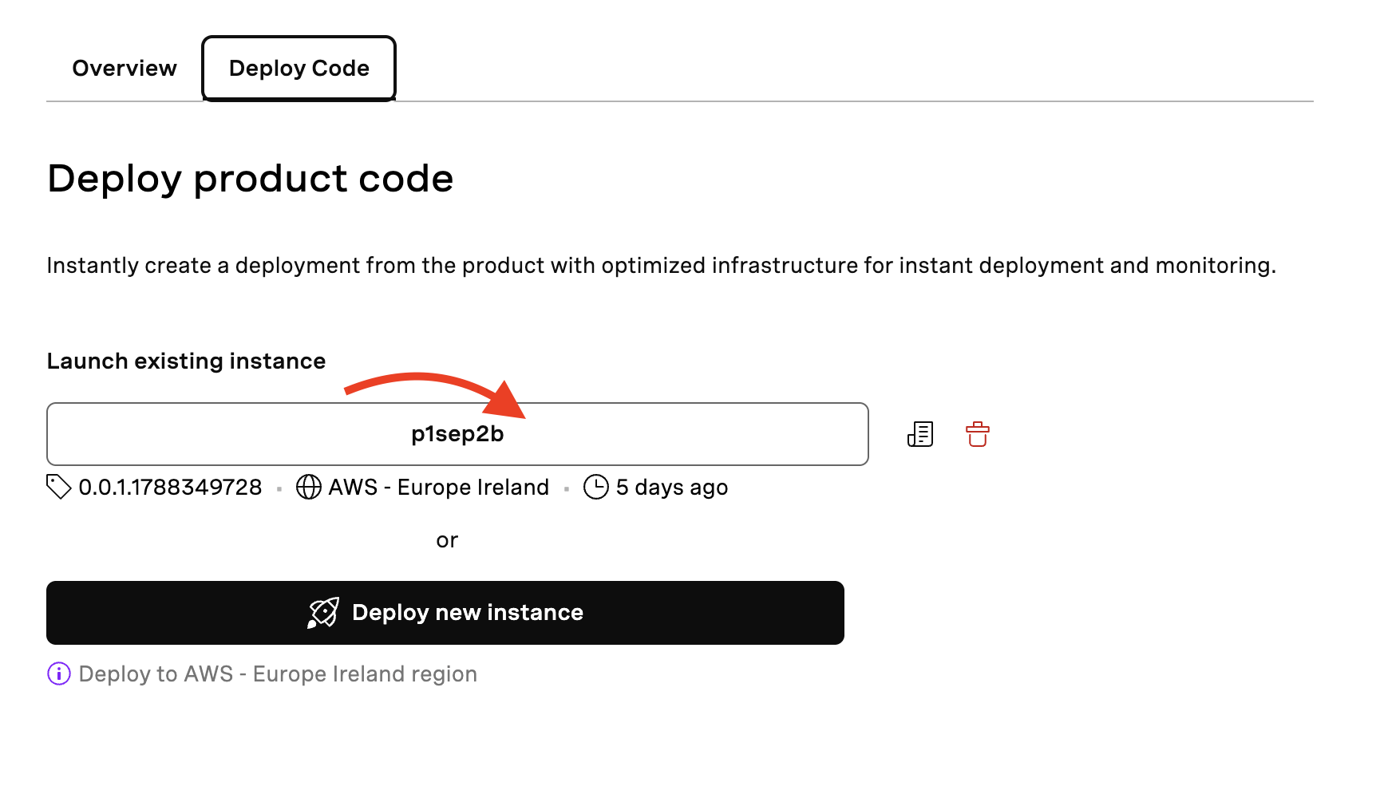This screenshot has height=790, width=1376.
Task: Click the version tag icon
Action: point(59,487)
